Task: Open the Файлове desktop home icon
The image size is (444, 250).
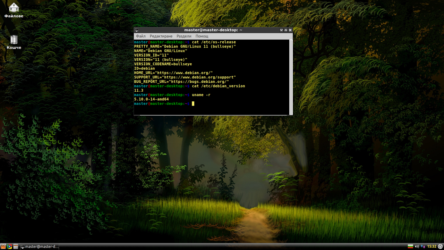Action: pos(14,10)
